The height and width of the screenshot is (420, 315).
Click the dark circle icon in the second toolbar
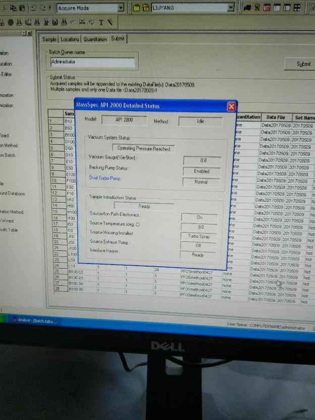tap(11, 23)
